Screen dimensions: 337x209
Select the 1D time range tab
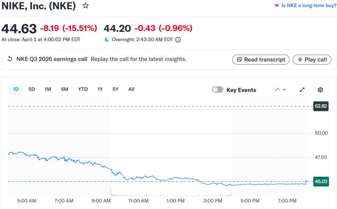pyautogui.click(x=16, y=89)
